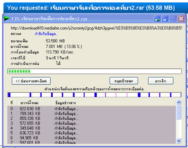Click the blue connection segments progress bar

tap(94, 95)
